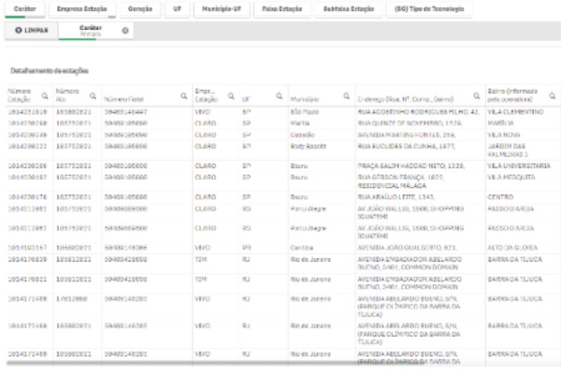Select the Caráter Primário selection item
Screen dimensions: 561x374
[90, 31]
